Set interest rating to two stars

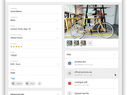[x=14, y=47]
